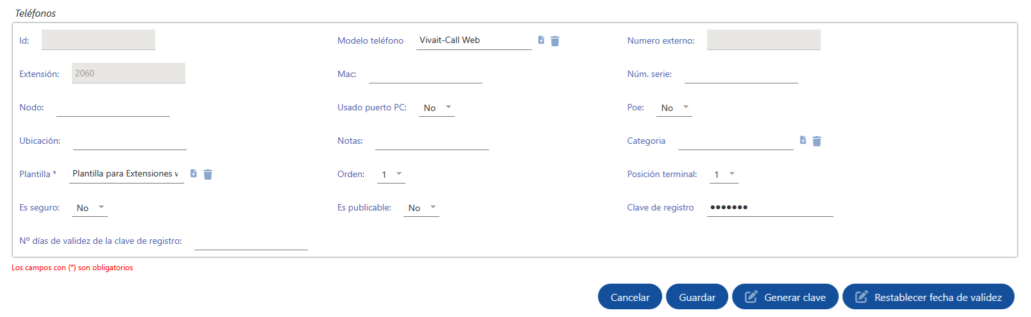Viewport: 1031px width, 317px height.
Task: Click the Ubicación text field
Action: [x=130, y=141]
